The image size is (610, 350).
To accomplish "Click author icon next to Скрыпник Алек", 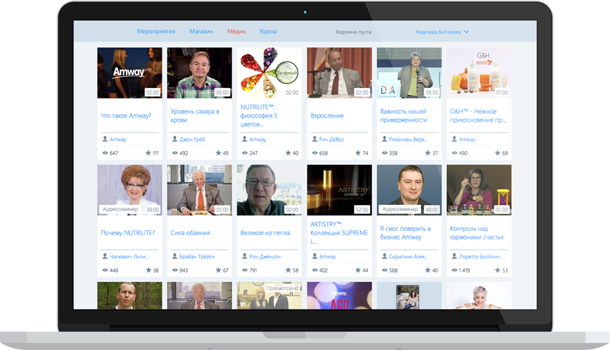I will 384,256.
